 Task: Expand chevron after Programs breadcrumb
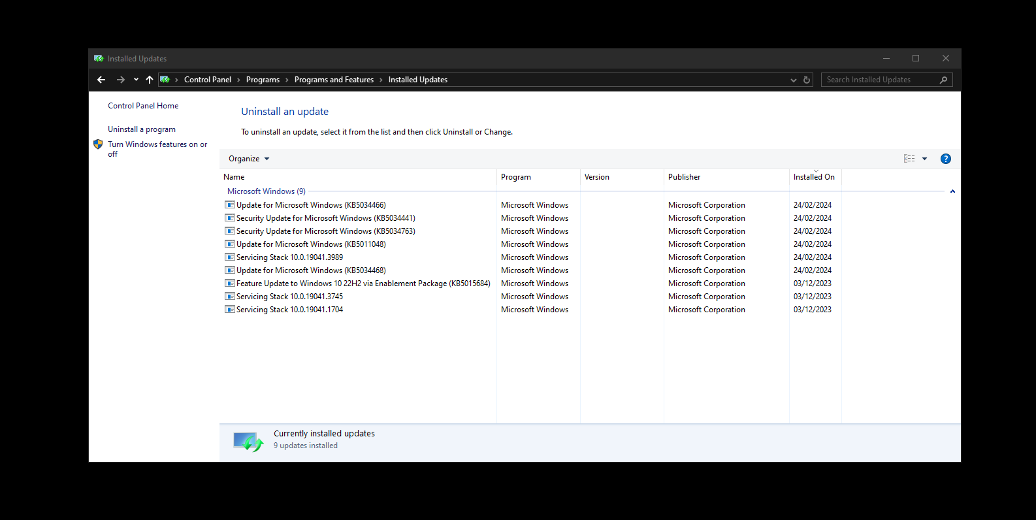[287, 80]
